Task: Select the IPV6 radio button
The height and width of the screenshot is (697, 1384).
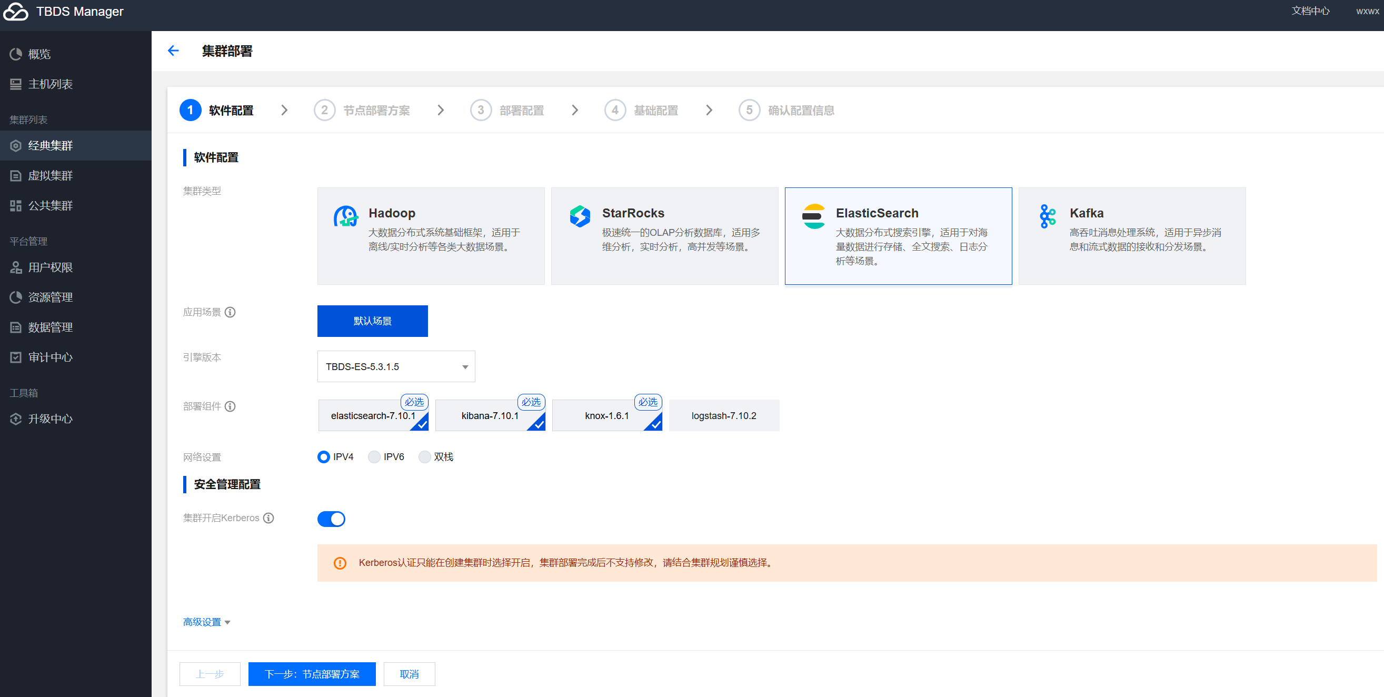Action: click(x=374, y=457)
